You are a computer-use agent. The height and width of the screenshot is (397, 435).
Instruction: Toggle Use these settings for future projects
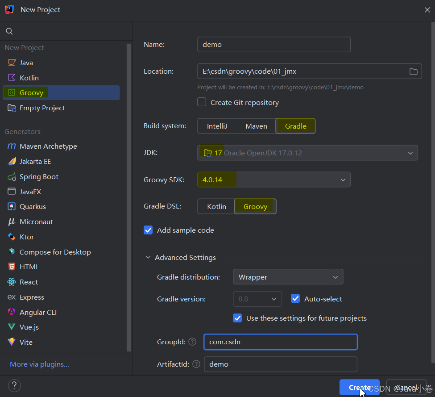[x=237, y=318]
